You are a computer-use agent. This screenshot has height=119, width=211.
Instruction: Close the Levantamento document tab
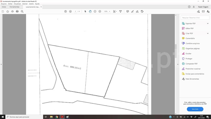[41, 7]
